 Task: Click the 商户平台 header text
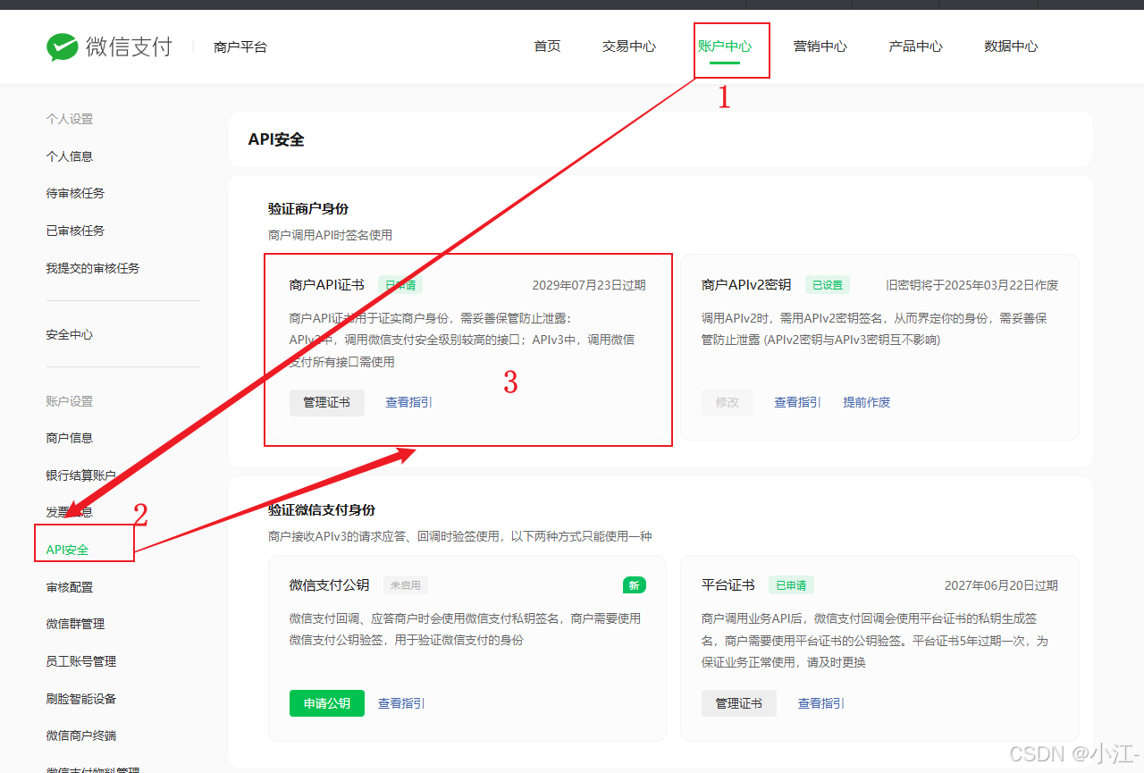tap(240, 46)
